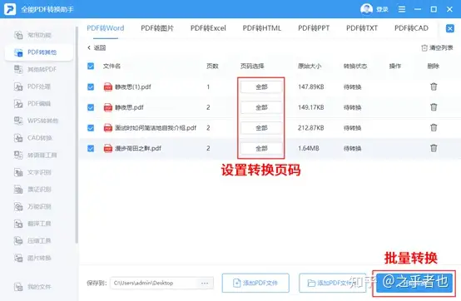The image size is (461, 301).
Task: Click the 文件名 column header
Action: point(112,66)
